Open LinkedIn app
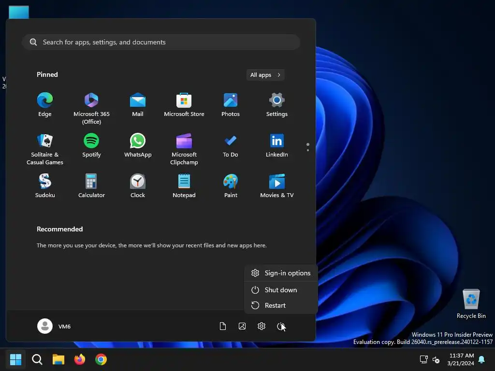This screenshot has width=495, height=371. point(277,145)
